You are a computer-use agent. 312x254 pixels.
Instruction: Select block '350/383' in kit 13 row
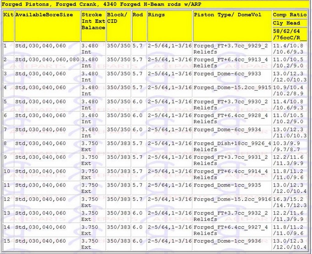tap(119, 216)
